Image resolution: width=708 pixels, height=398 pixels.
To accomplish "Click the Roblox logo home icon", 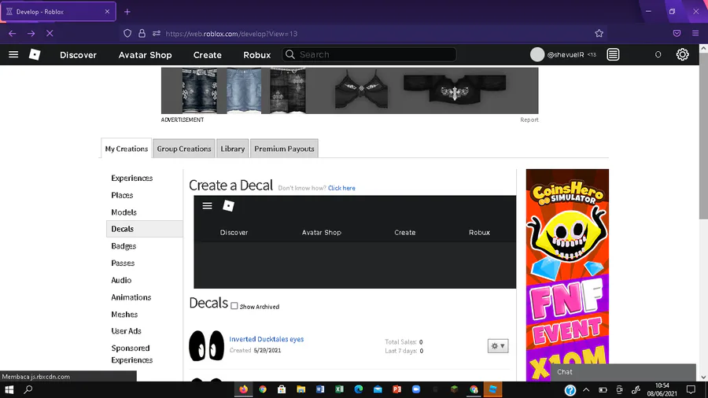I will click(x=35, y=54).
